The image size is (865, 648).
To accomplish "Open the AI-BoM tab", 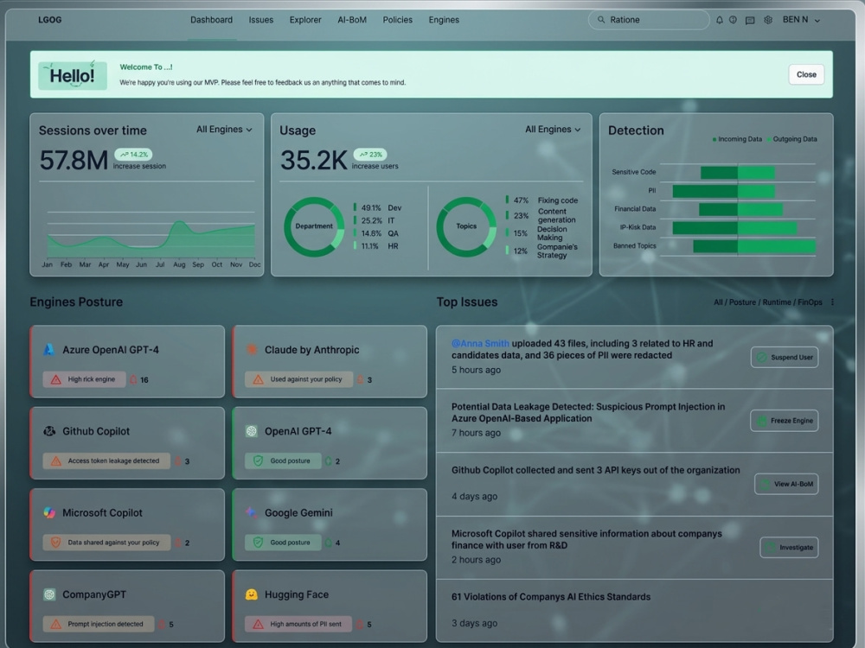I will coord(352,20).
